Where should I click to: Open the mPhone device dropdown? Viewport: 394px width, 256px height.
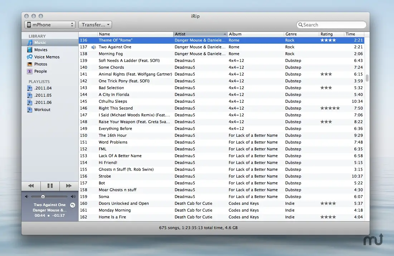coord(50,25)
